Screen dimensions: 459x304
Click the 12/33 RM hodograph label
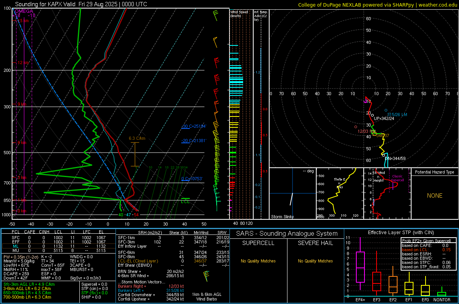click(366, 131)
